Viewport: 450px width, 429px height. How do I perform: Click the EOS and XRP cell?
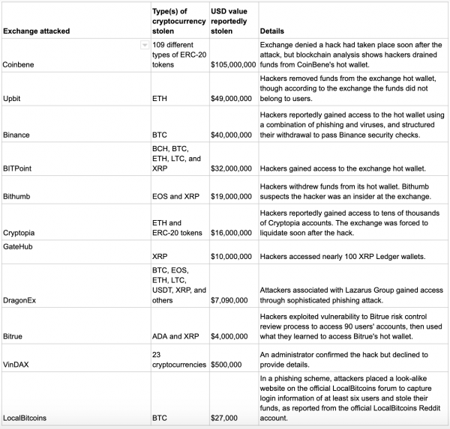coord(180,189)
